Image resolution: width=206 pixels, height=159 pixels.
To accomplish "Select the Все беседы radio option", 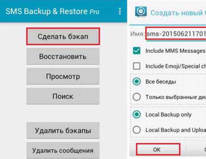I will [x=137, y=81].
